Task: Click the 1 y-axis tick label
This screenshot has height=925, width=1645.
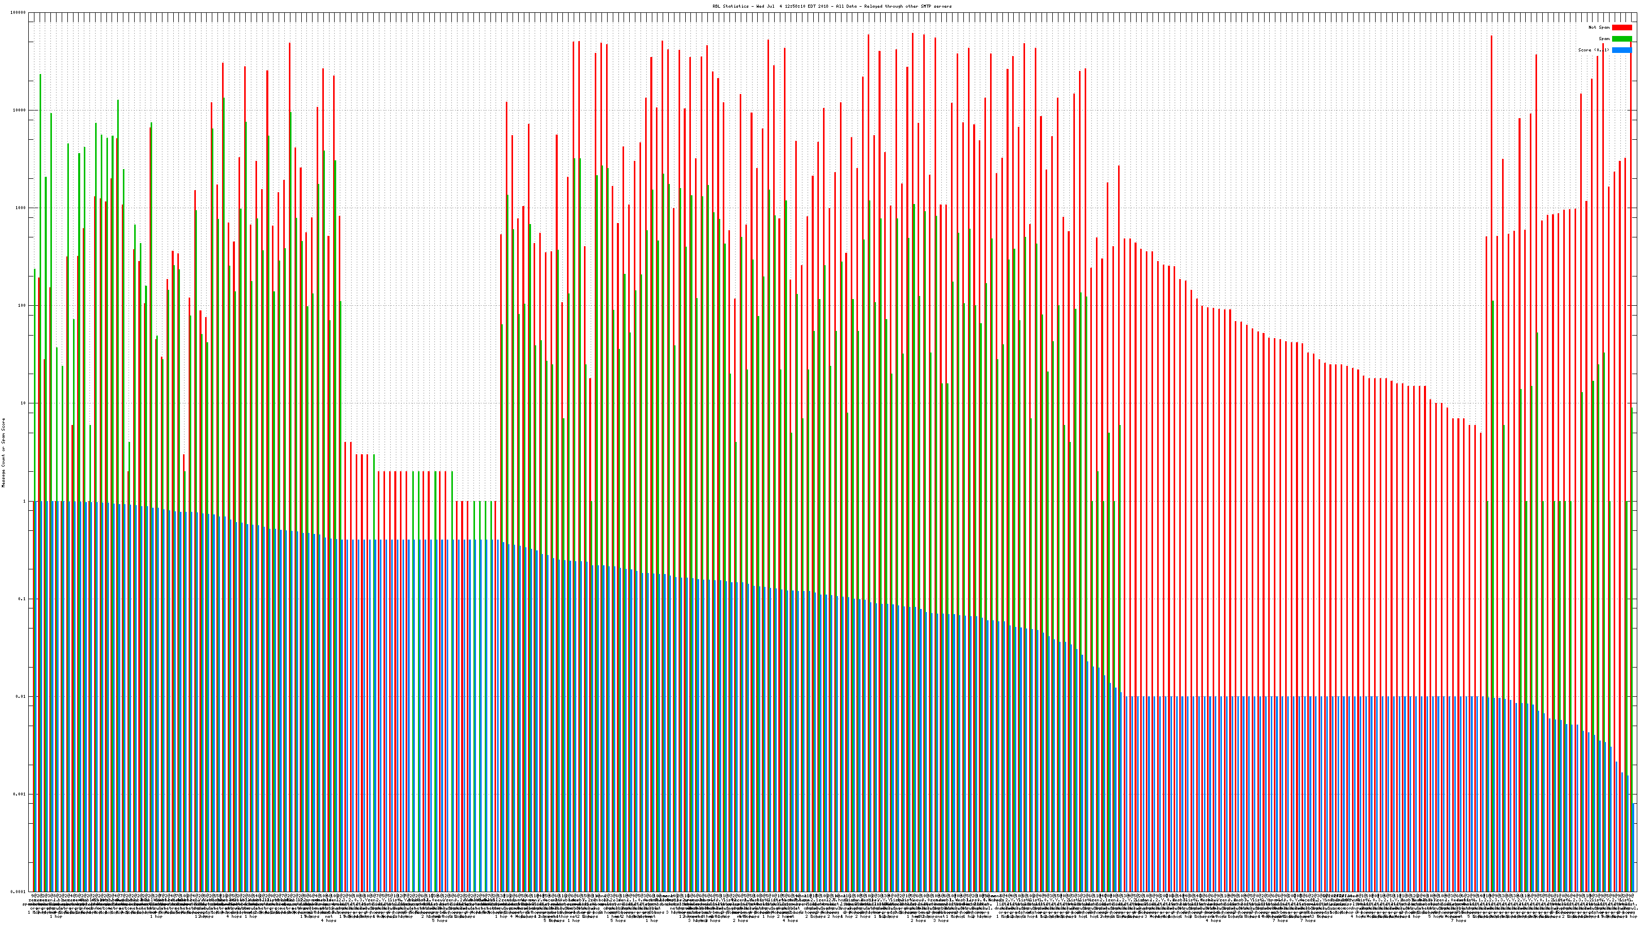Action: pyautogui.click(x=24, y=501)
